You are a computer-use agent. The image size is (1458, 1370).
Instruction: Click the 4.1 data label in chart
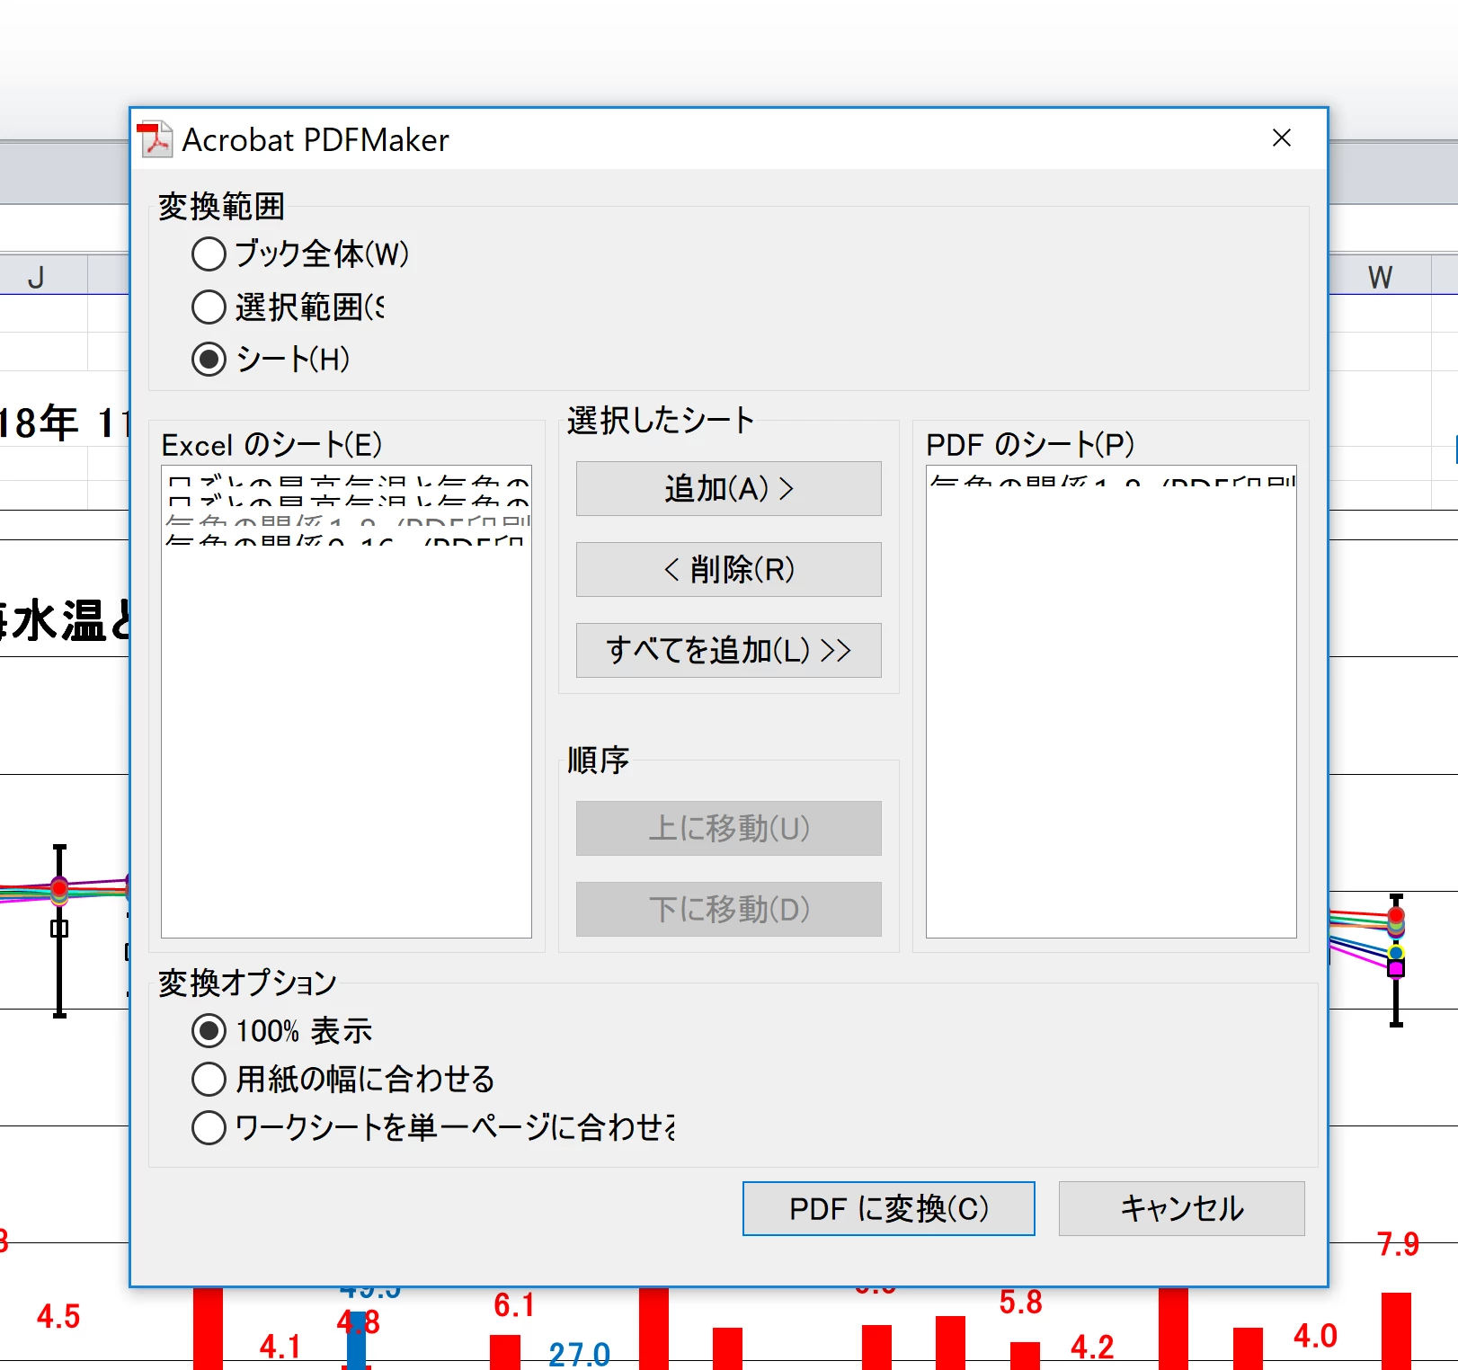pyautogui.click(x=280, y=1347)
